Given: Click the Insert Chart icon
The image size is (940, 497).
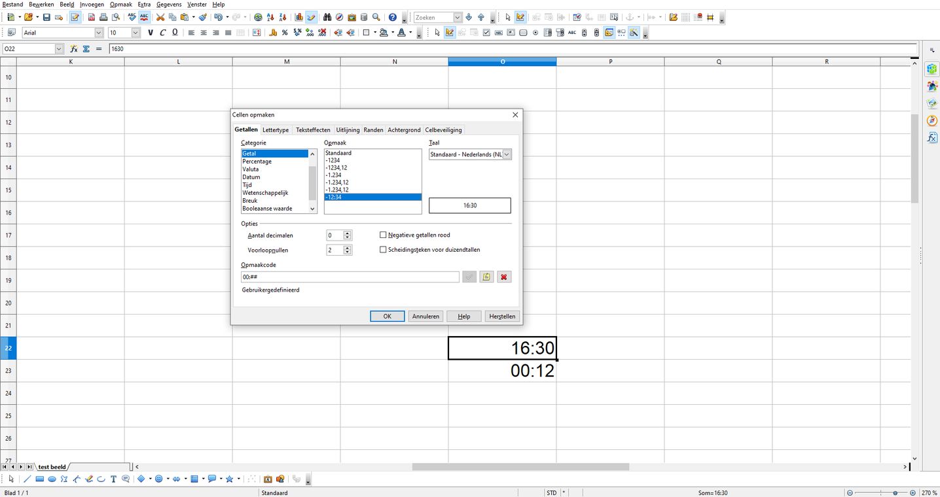Looking at the screenshot, I should point(298,17).
